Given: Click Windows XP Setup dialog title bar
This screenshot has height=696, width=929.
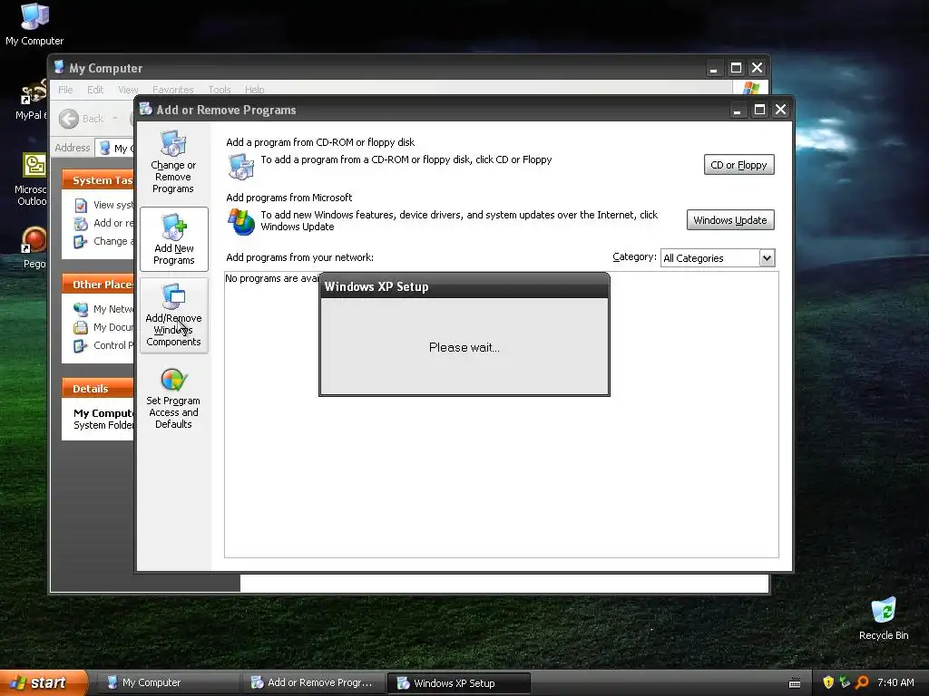Looking at the screenshot, I should (x=464, y=286).
